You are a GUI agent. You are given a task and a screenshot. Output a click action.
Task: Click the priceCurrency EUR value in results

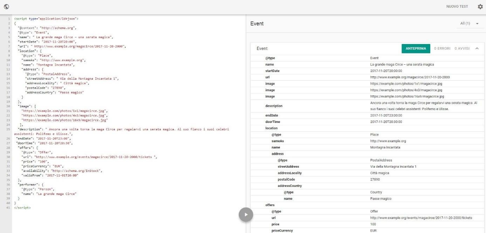[x=373, y=231]
